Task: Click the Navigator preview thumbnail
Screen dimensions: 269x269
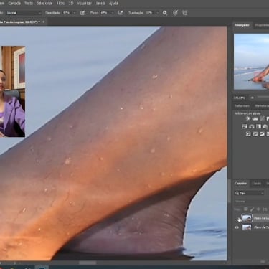Action: (251, 62)
